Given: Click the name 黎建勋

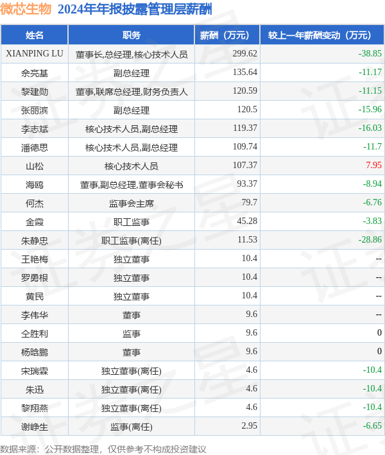Looking at the screenshot, I should click(35, 91).
